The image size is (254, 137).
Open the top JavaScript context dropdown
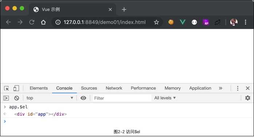point(49,98)
